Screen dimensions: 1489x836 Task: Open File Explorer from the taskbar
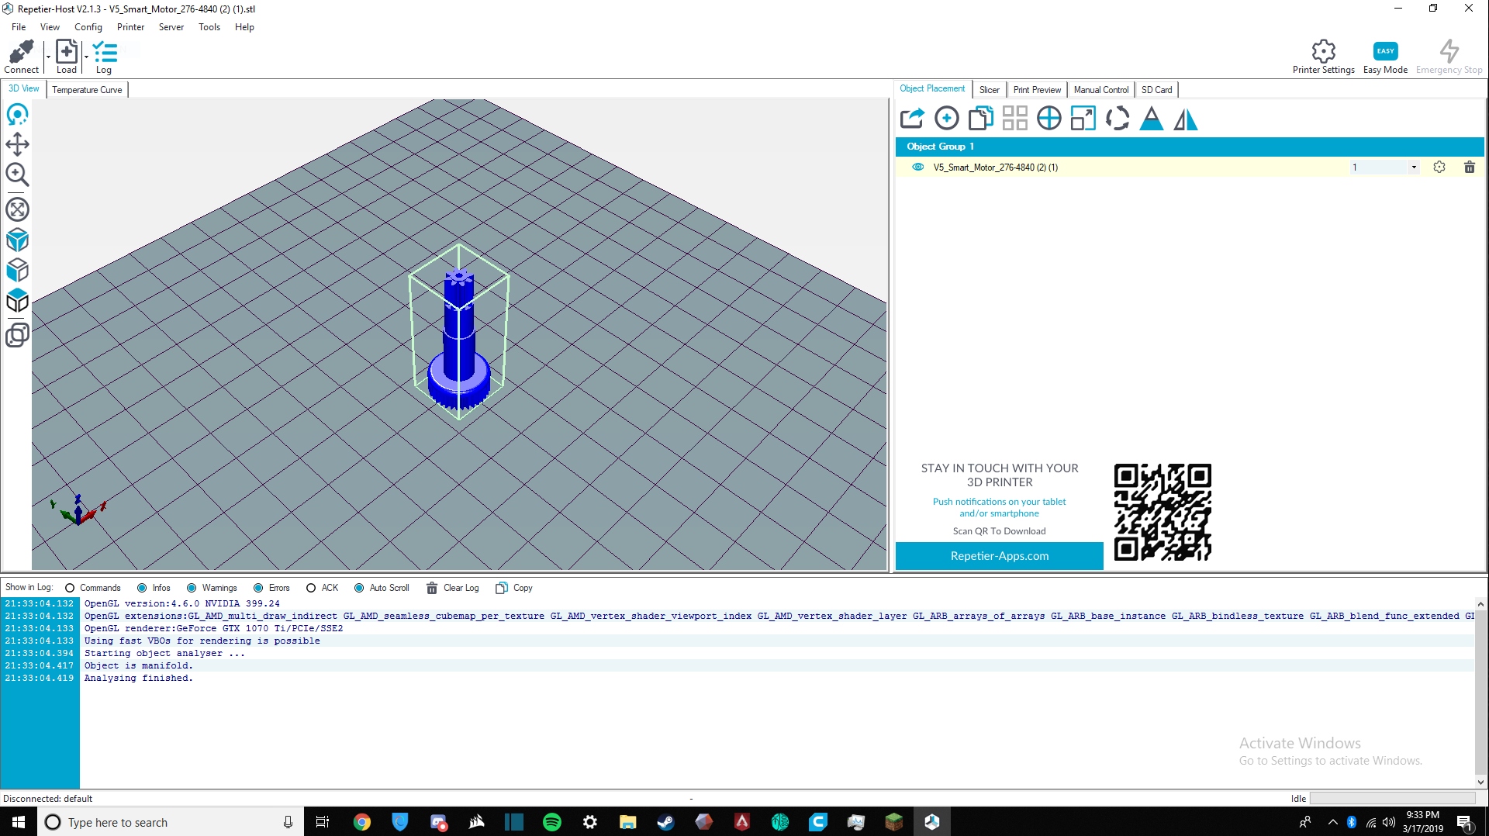click(628, 822)
